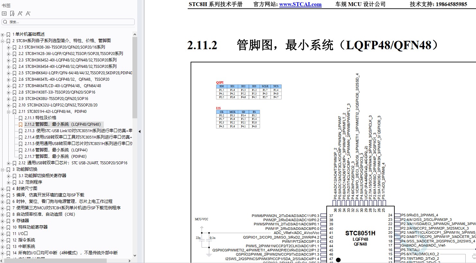Click bookmark icon of 2.11.1 特性及价格
This screenshot has height=263, width=476.
(x=21, y=118)
